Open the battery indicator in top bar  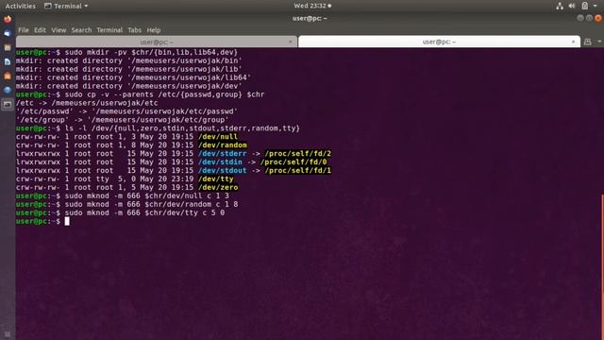[x=585, y=6]
